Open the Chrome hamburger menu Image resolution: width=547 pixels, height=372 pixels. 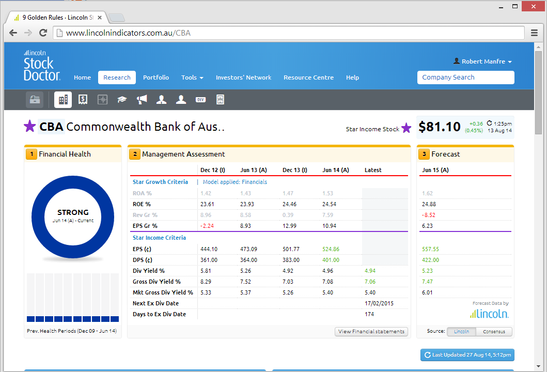coord(534,33)
